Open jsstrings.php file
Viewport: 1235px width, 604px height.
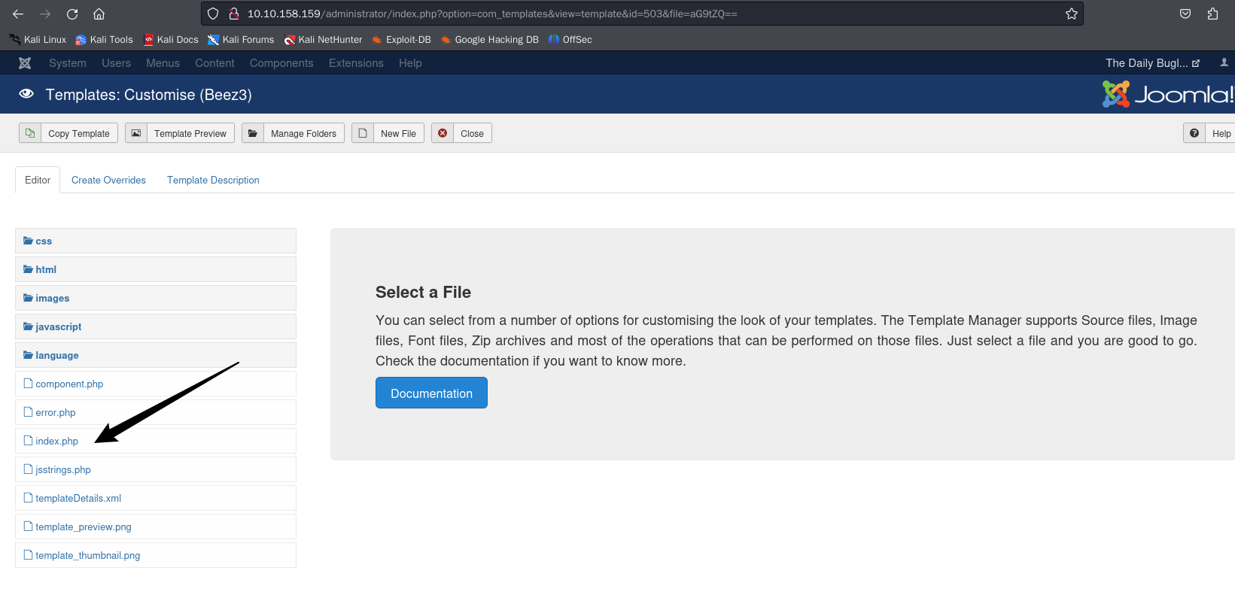point(156,469)
